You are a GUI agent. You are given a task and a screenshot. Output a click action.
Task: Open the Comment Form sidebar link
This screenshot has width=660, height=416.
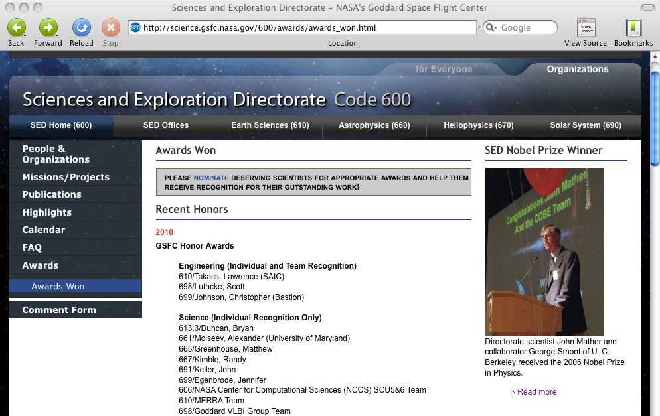(75, 310)
